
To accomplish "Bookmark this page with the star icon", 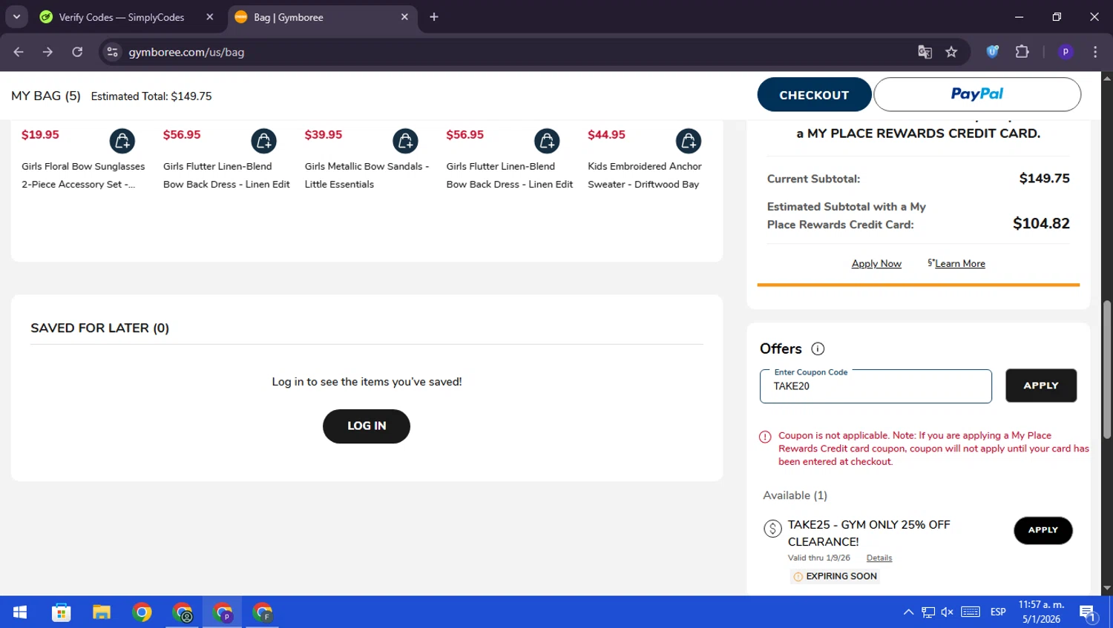I will [x=951, y=52].
